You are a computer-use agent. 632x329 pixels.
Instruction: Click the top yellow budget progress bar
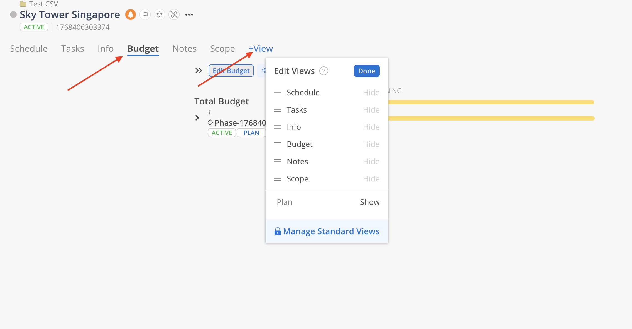click(x=490, y=102)
